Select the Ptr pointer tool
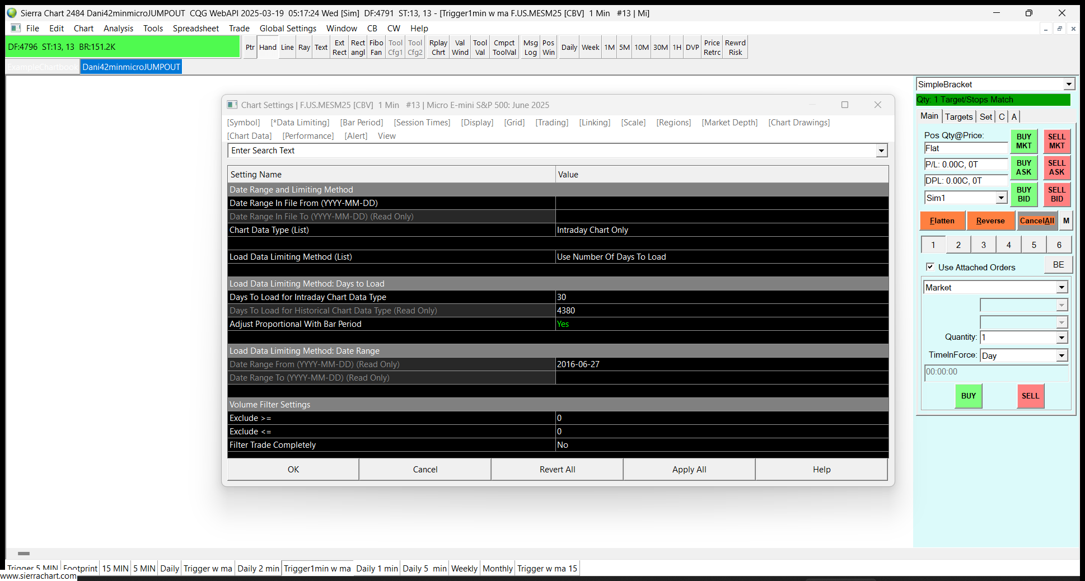Screen dimensions: 1085x581 tap(250, 48)
